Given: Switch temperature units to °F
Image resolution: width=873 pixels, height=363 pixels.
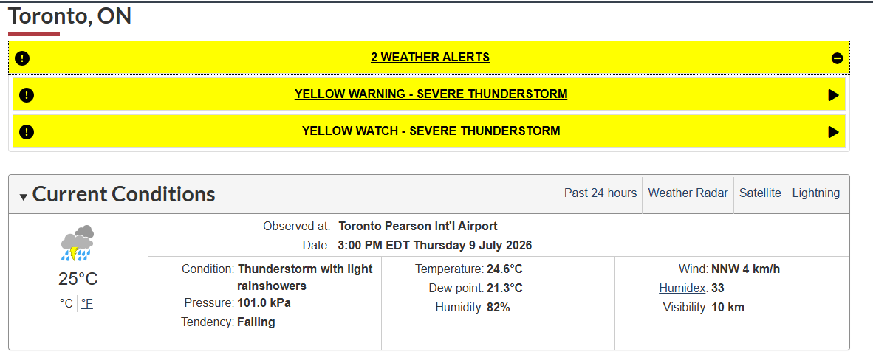Looking at the screenshot, I should (x=87, y=303).
